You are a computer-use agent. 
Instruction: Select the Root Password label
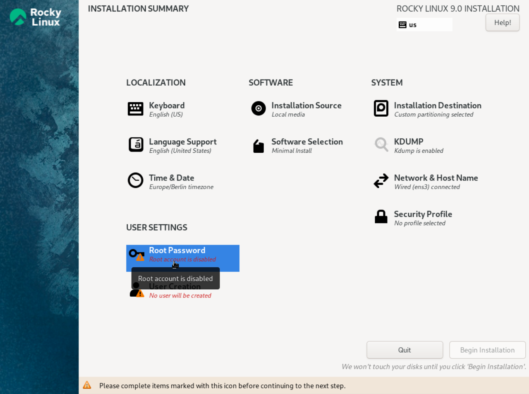tap(177, 250)
